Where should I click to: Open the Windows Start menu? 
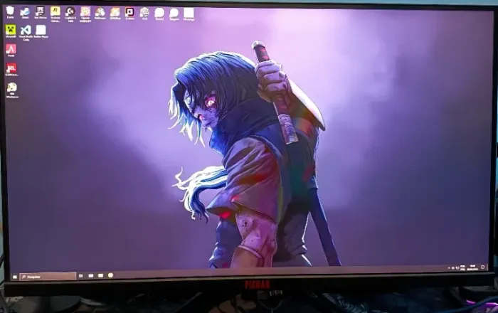(15, 277)
